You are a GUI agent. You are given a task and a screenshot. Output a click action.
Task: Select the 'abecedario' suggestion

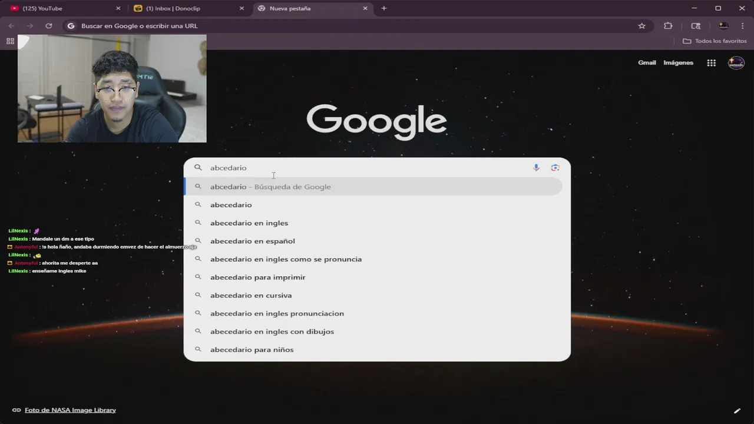(373, 205)
